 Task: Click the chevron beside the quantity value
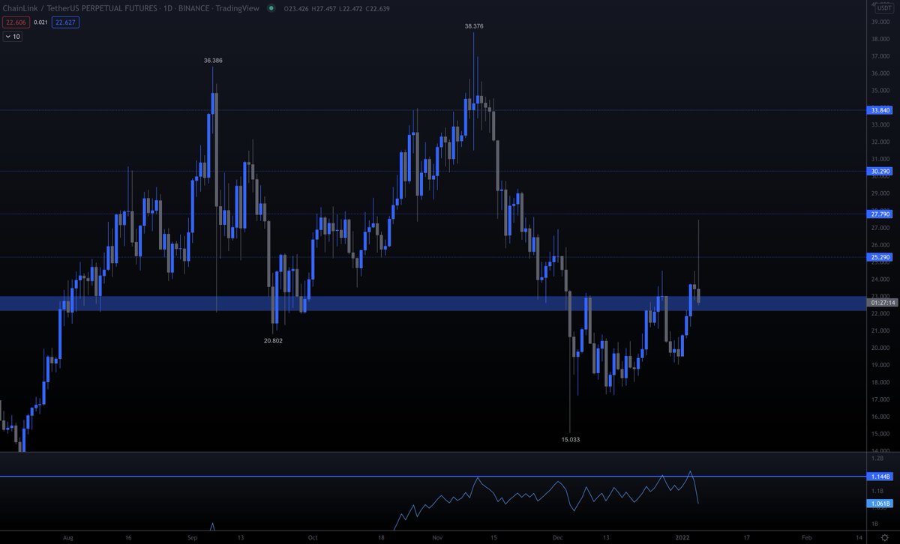coord(7,36)
